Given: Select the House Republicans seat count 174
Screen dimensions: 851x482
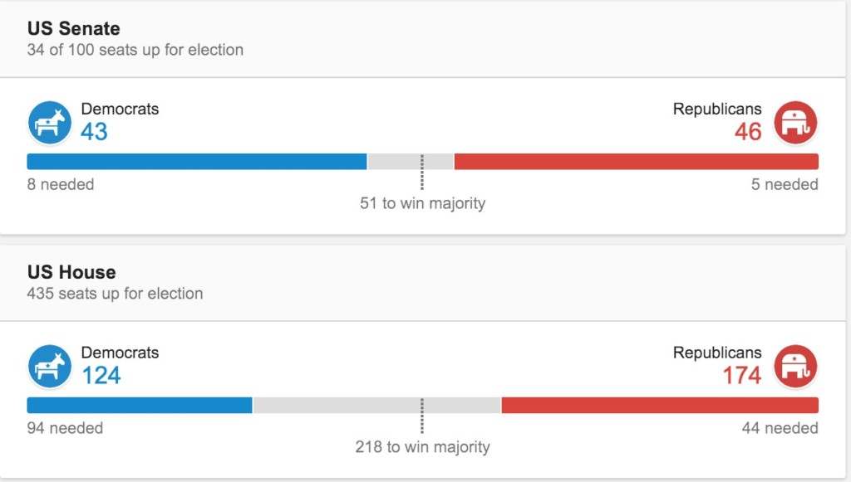Looking at the screenshot, I should tap(741, 375).
